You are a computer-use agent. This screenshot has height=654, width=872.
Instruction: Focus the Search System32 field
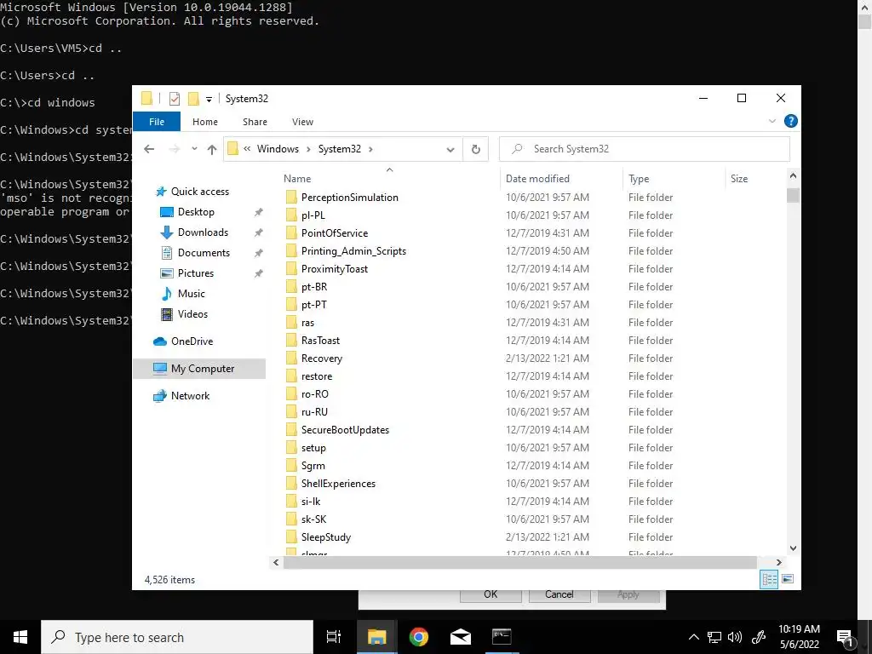(x=645, y=149)
